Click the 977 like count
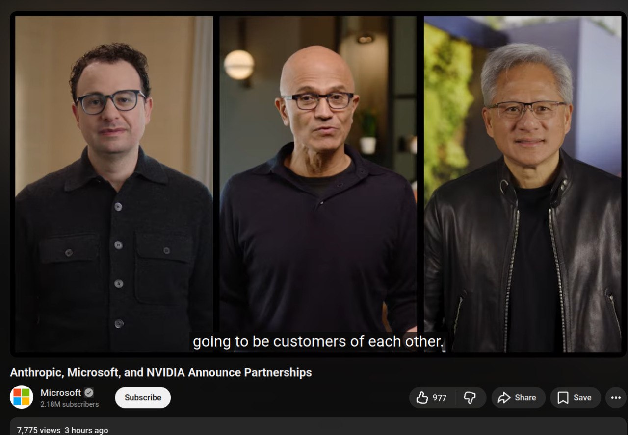 (x=440, y=398)
